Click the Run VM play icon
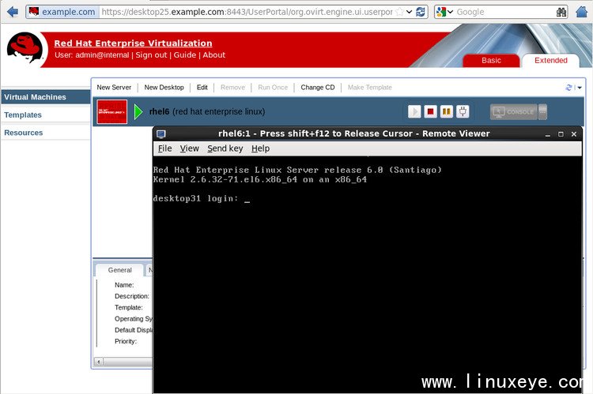 pyautogui.click(x=414, y=111)
